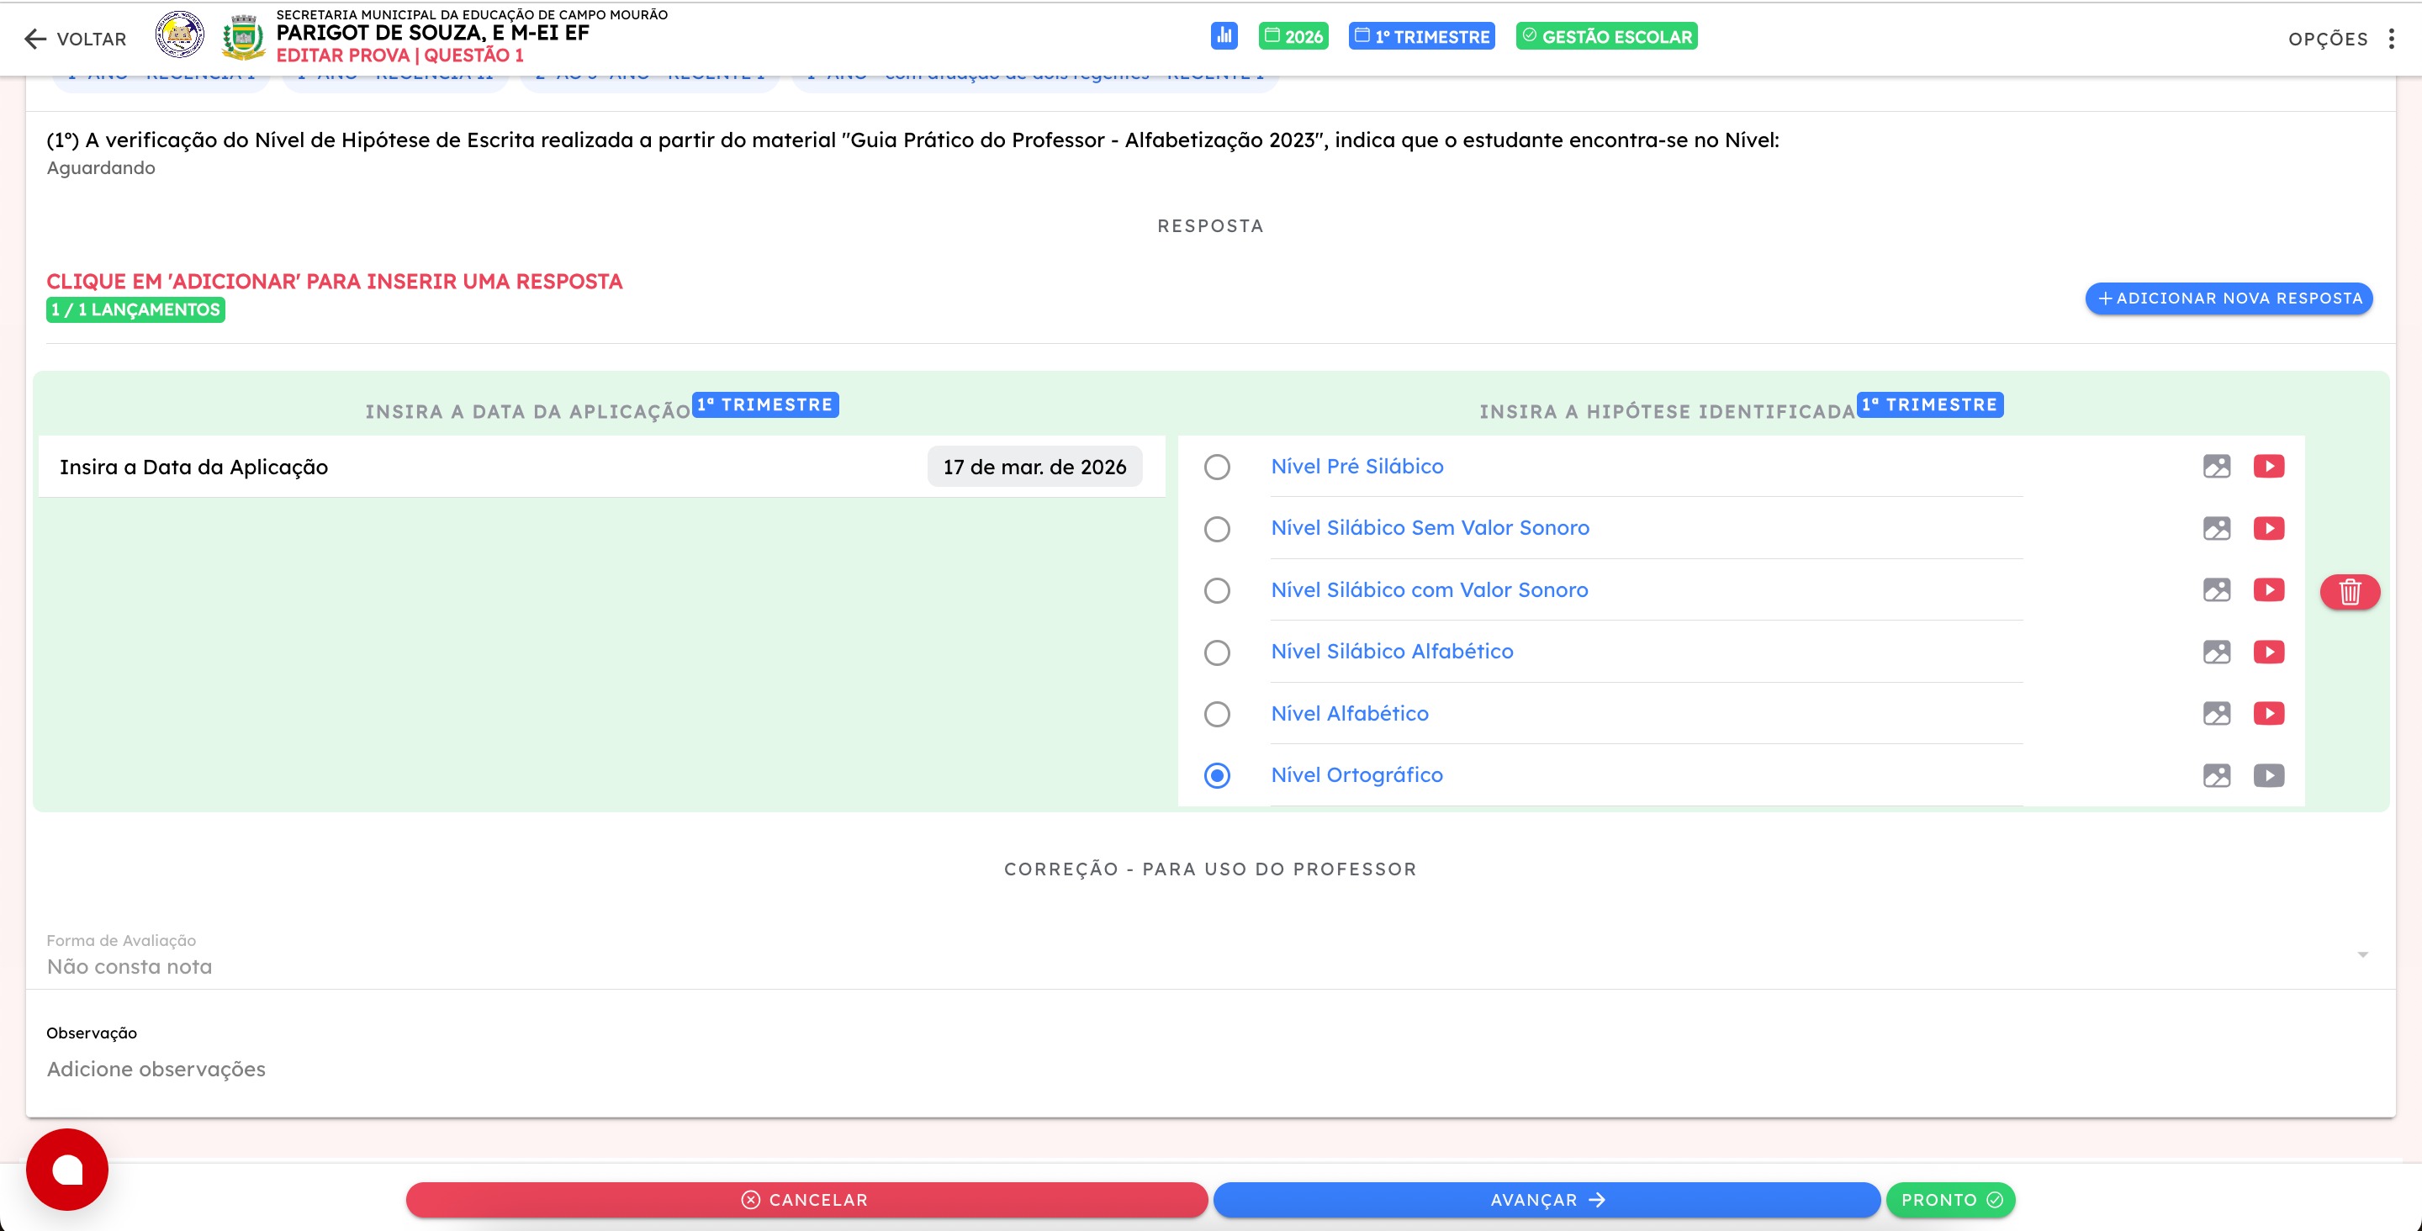
Task: Choose Nível Silábico com Valor Sonoro radio
Action: click(1217, 590)
